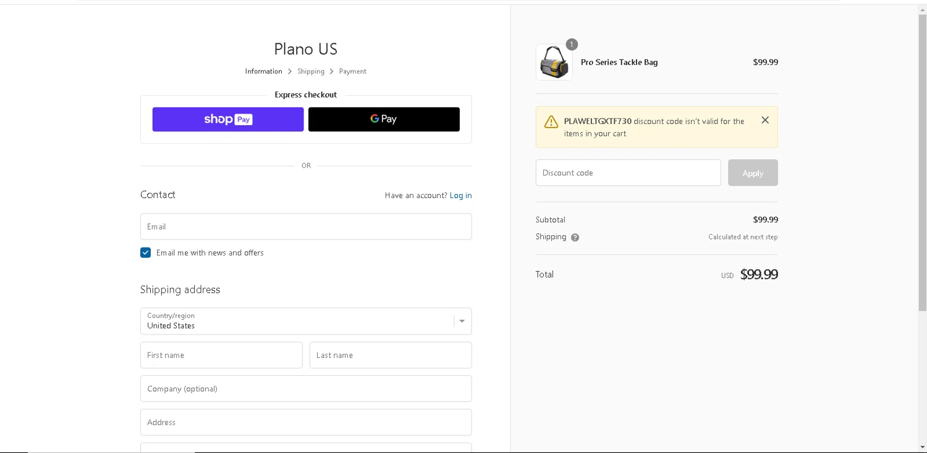Screen dimensions: 927x453
Task: Pay with Shop Pay express checkout
Action: tap(228, 119)
